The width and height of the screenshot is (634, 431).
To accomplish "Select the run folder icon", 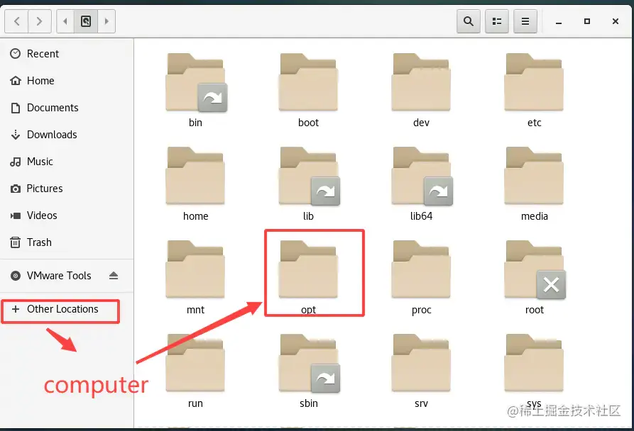I will (x=195, y=363).
